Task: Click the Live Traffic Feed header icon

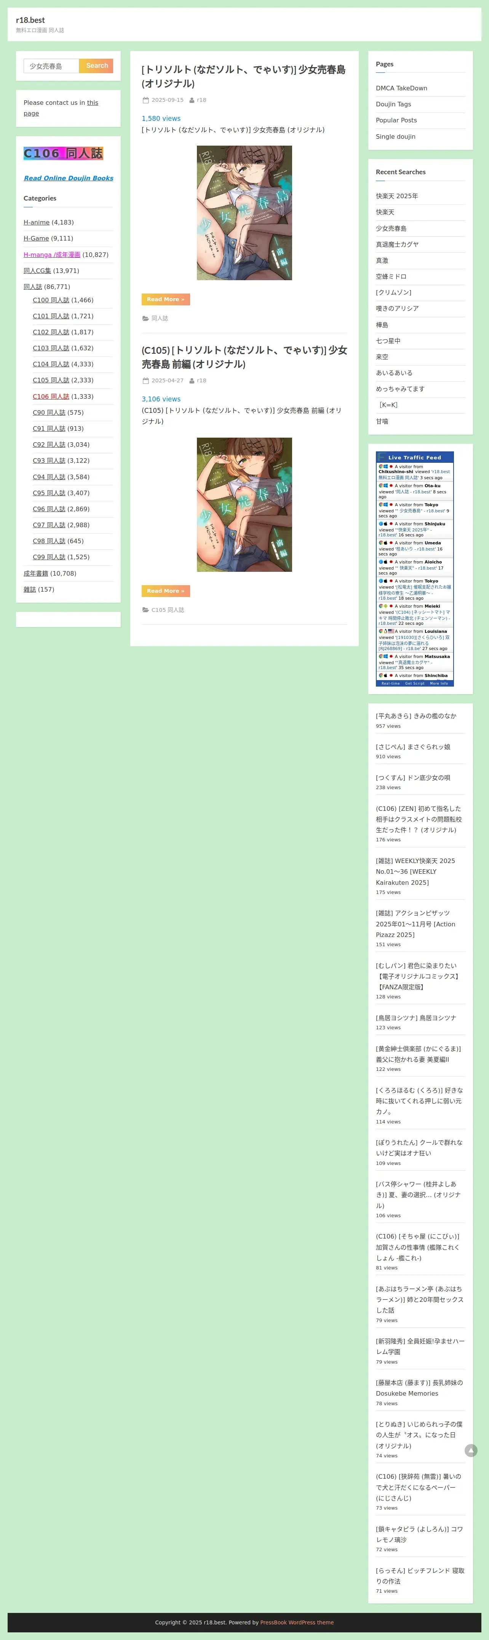Action: pos(382,457)
